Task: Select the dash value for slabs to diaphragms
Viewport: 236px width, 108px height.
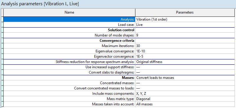Action: pyautogui.click(x=138, y=72)
